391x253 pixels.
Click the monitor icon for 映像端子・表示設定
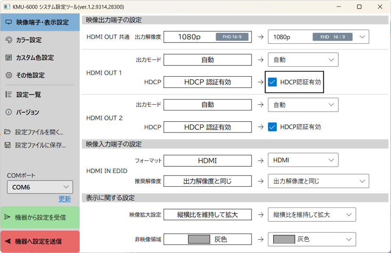(9, 22)
